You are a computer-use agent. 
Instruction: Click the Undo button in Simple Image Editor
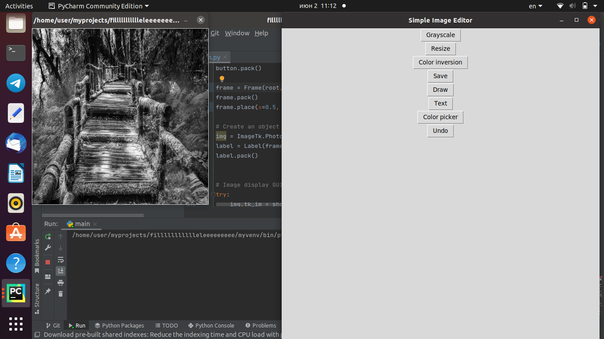pyautogui.click(x=440, y=131)
